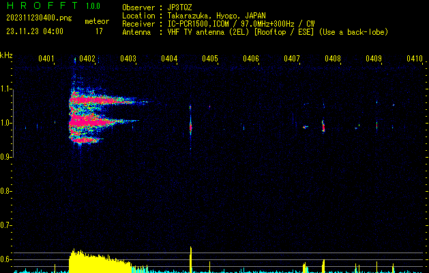Click the kHz unit label

point(6,55)
